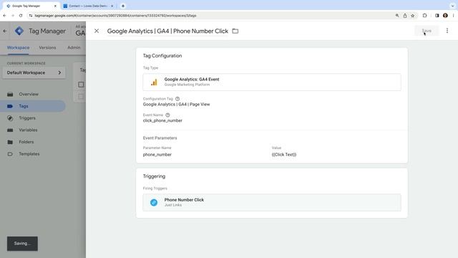Image resolution: width=458 pixels, height=258 pixels.
Task: Click the zoom magnifier icon in address bar
Action: (397, 16)
